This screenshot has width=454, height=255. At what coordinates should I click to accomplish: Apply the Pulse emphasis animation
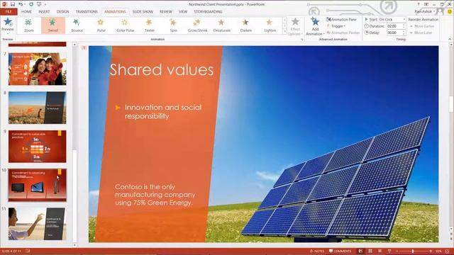101,25
